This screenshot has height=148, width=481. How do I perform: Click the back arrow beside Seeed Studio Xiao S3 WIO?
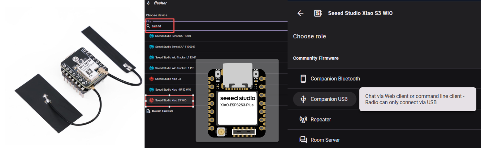(x=300, y=13)
